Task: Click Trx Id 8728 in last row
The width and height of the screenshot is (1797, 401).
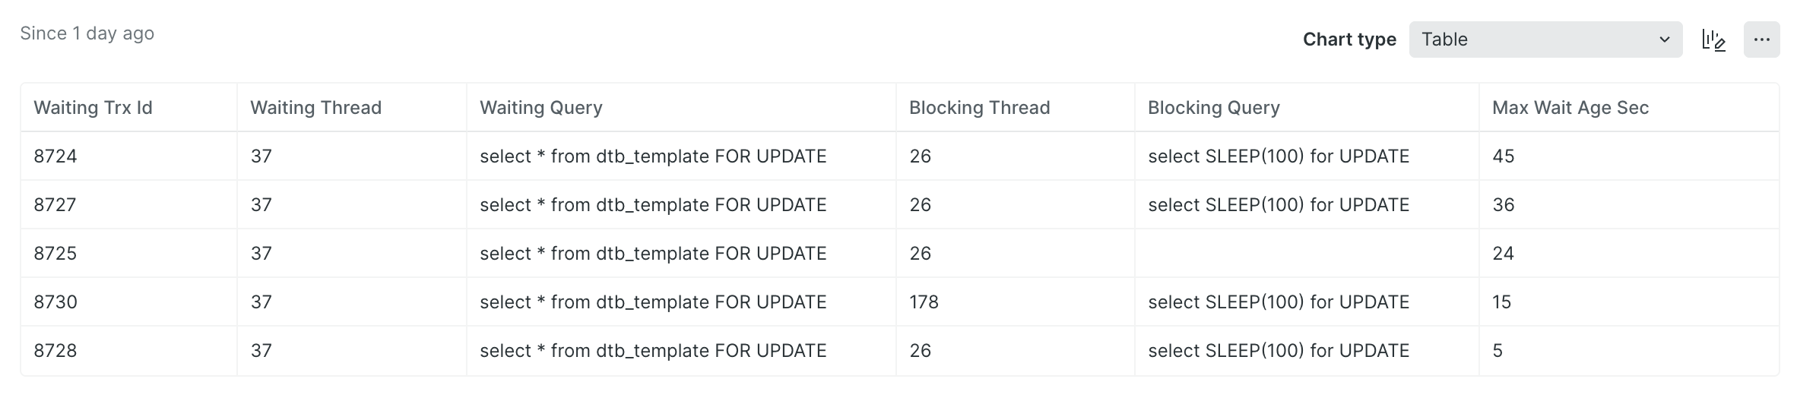Action: point(55,351)
